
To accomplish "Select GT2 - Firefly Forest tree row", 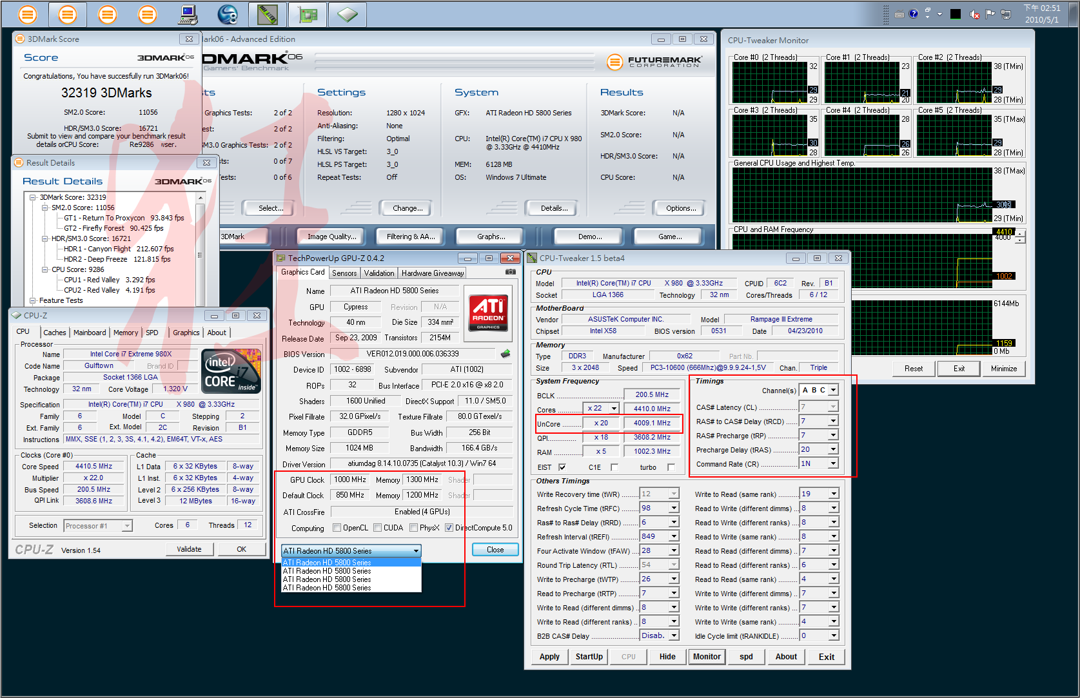I will 113,228.
